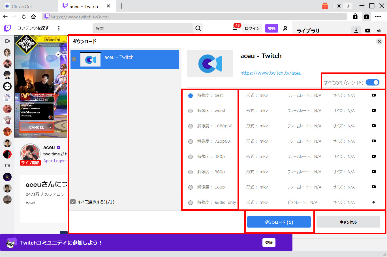The height and width of the screenshot is (257, 387).
Task: Choose the 1080p60 resolution option
Action: [191, 126]
